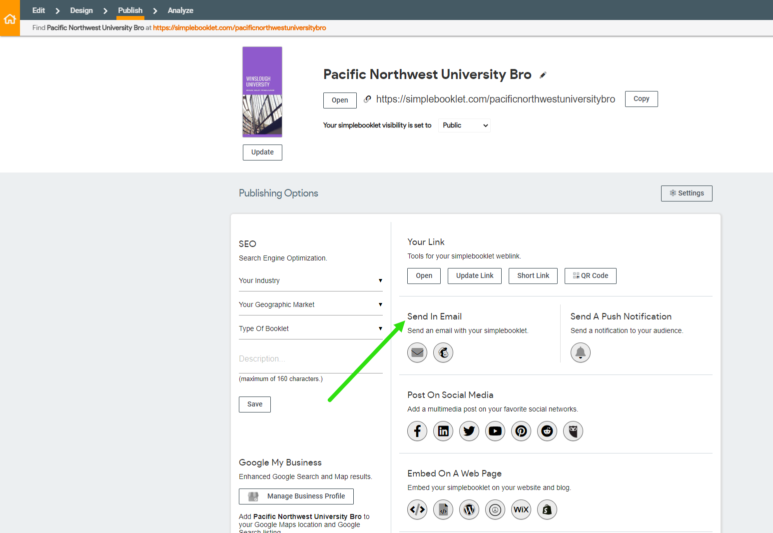
Task: Edit booklet title with pencil icon
Action: 543,75
